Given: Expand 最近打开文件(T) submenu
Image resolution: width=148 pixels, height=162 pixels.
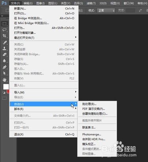Looking at the screenshot, I should pos(44,38).
